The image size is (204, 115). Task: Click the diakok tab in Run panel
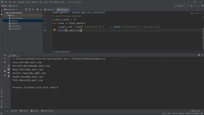coord(14,55)
